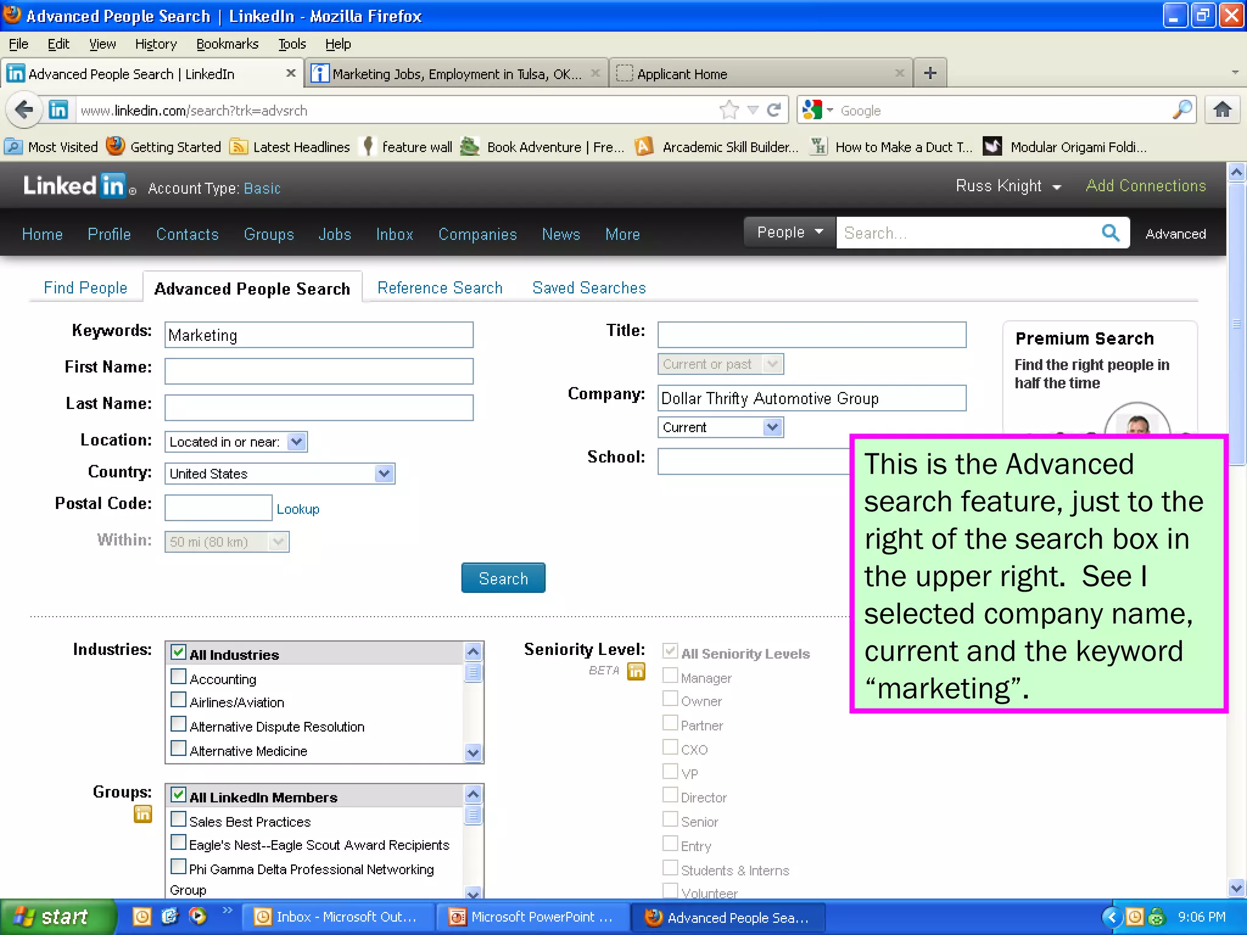Click the Groups list scroll up arrow
1247x935 pixels.
(474, 794)
